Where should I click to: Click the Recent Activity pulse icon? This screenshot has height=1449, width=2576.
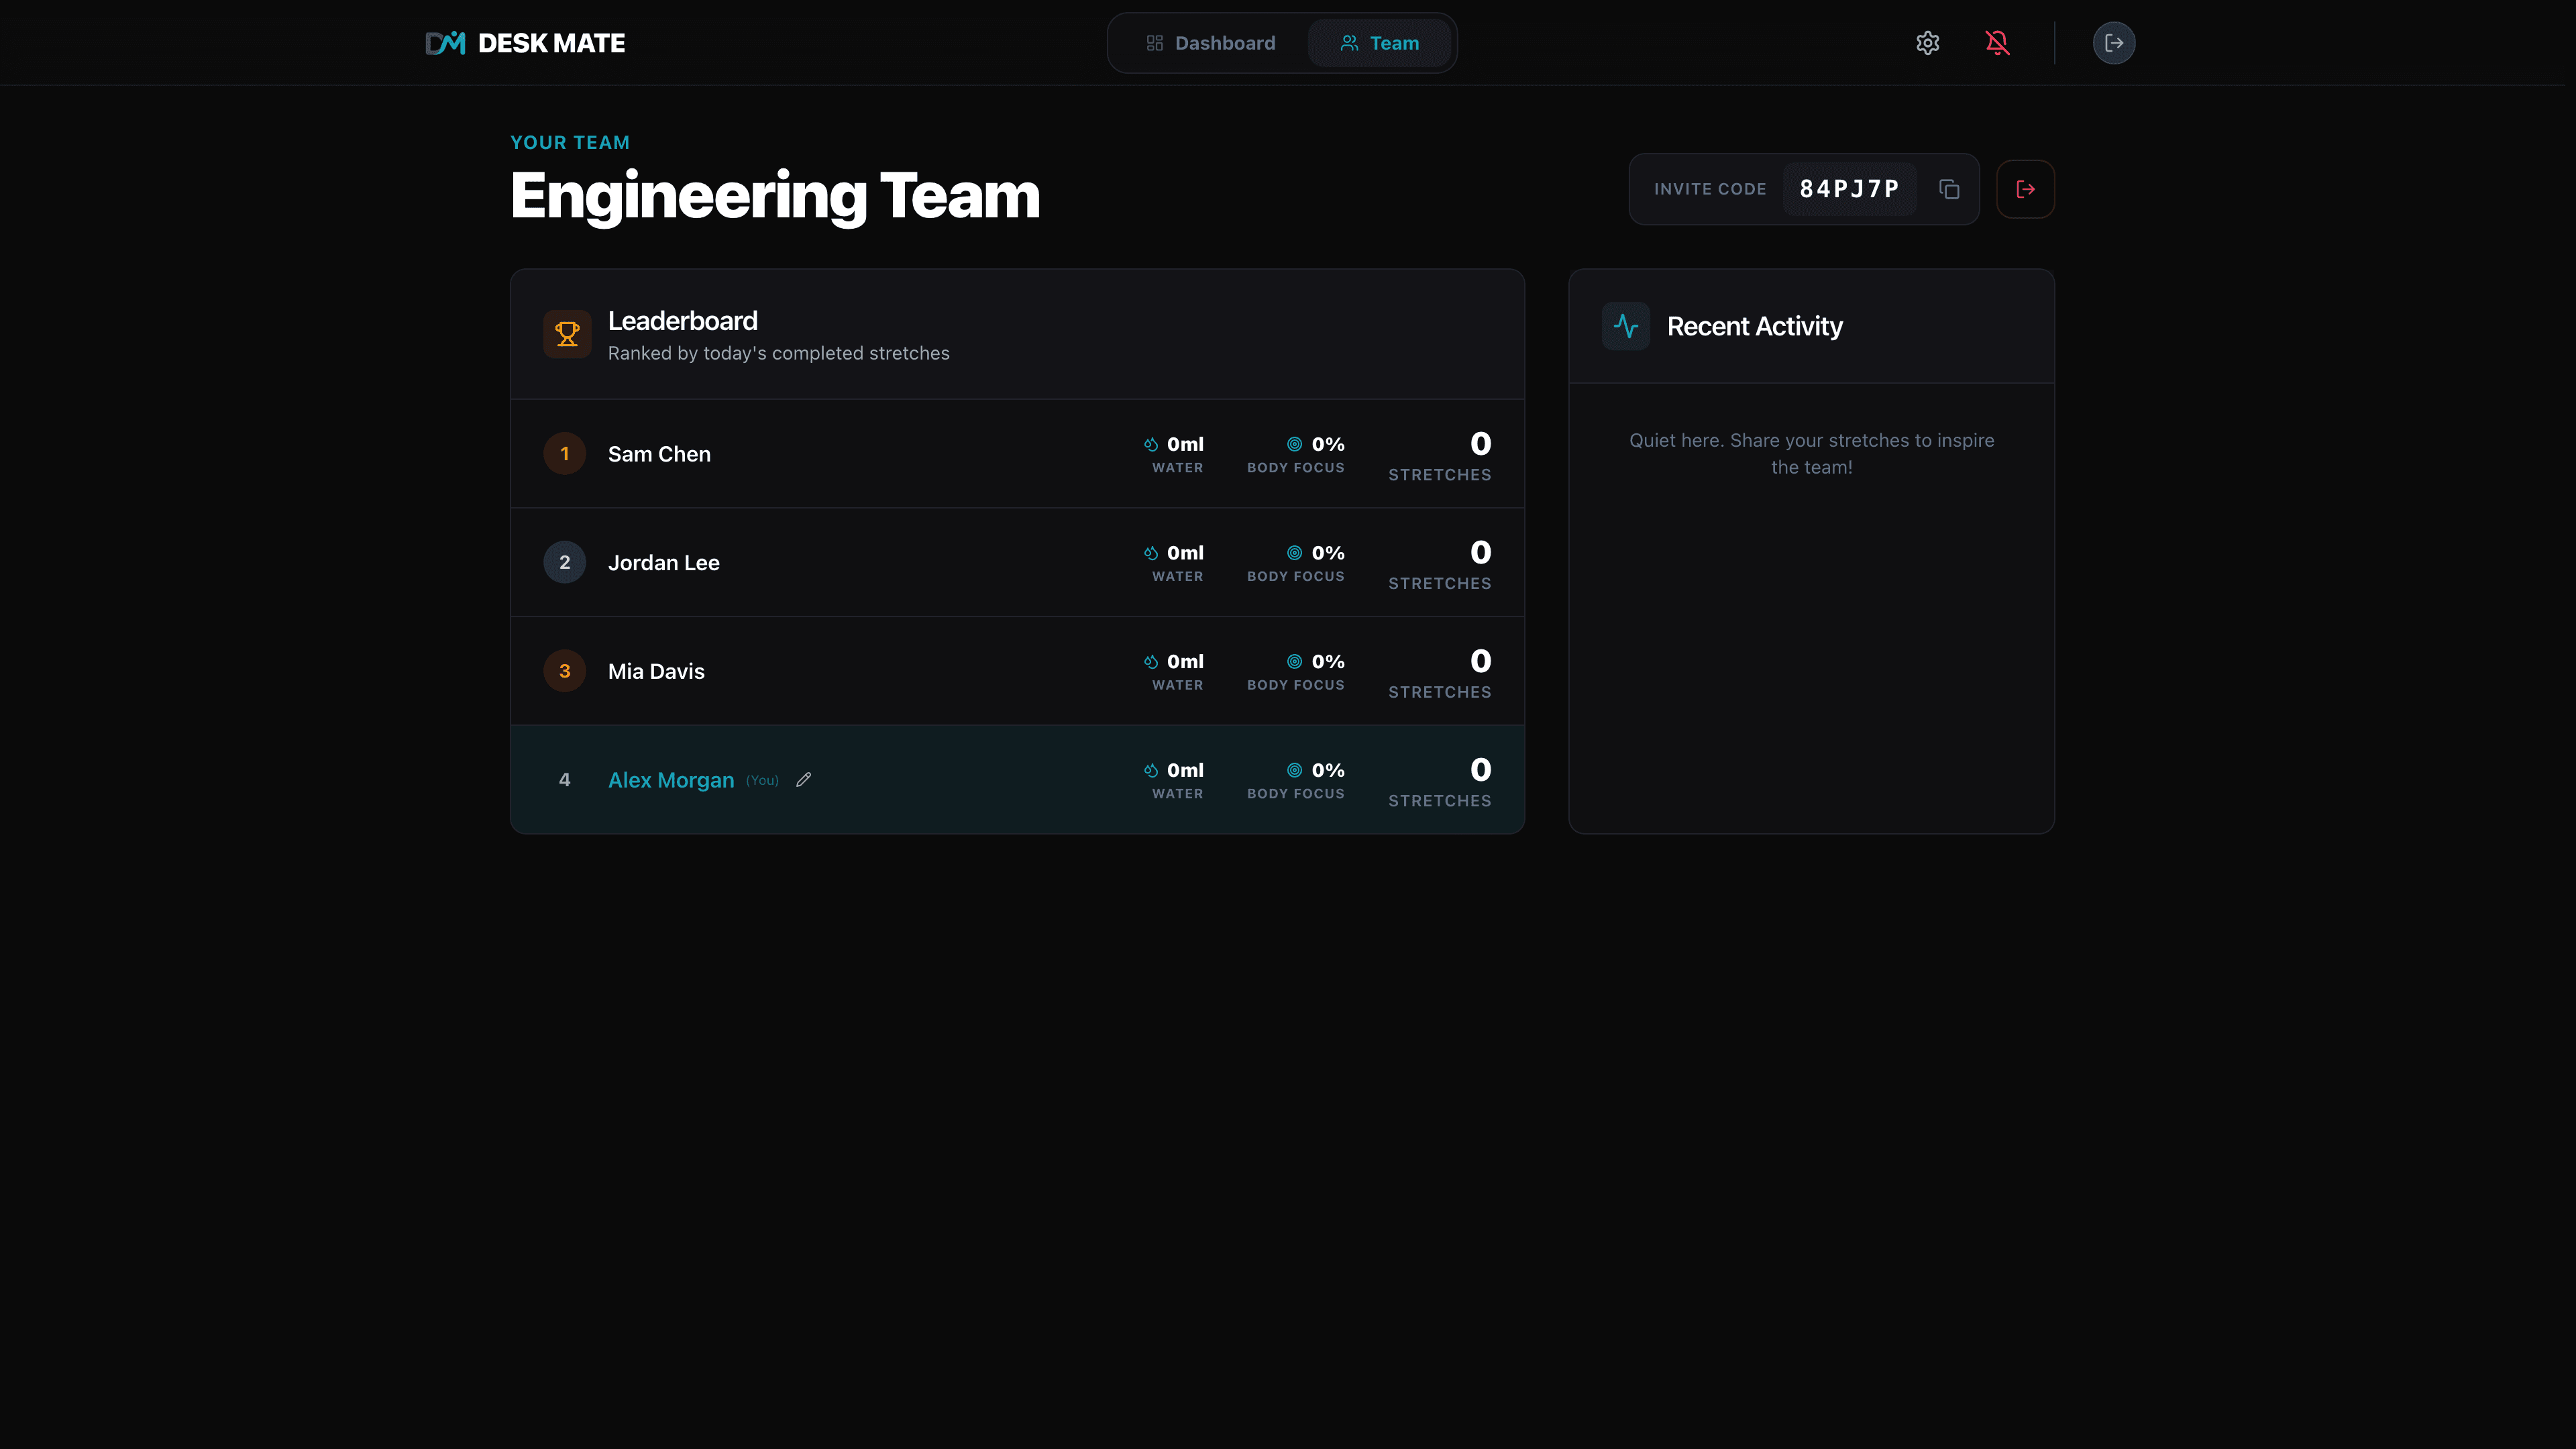(1625, 326)
